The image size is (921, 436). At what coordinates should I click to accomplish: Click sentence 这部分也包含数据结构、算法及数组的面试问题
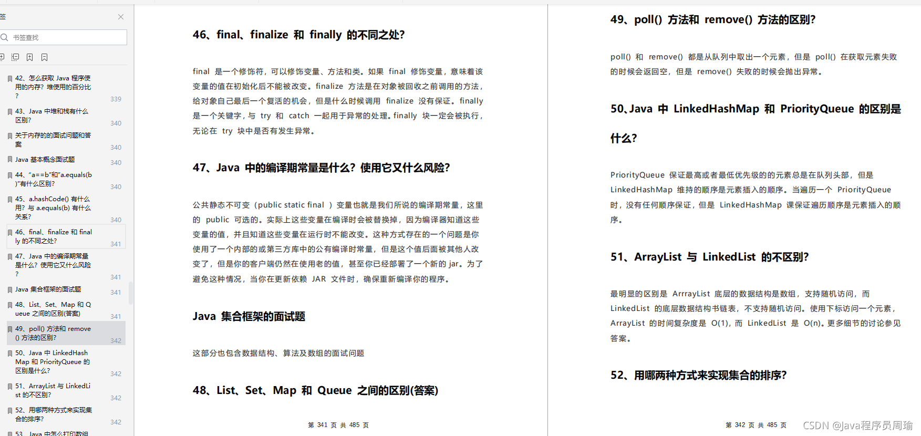(278, 353)
